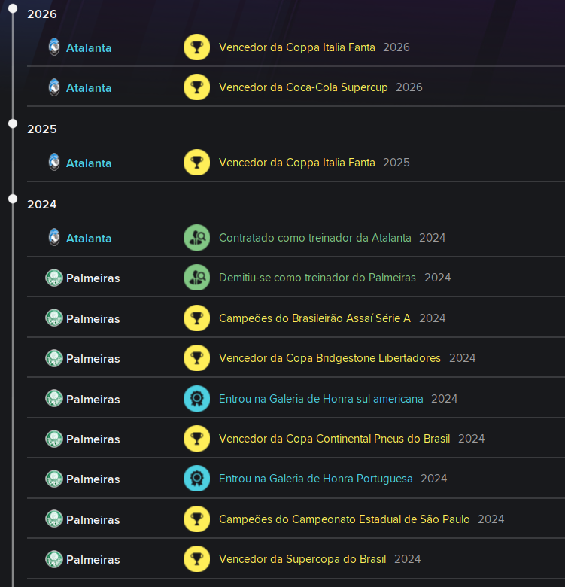565x587 pixels.
Task: Click the trophy icon for Copa Bridgestone Libertadores
Action: 196,358
